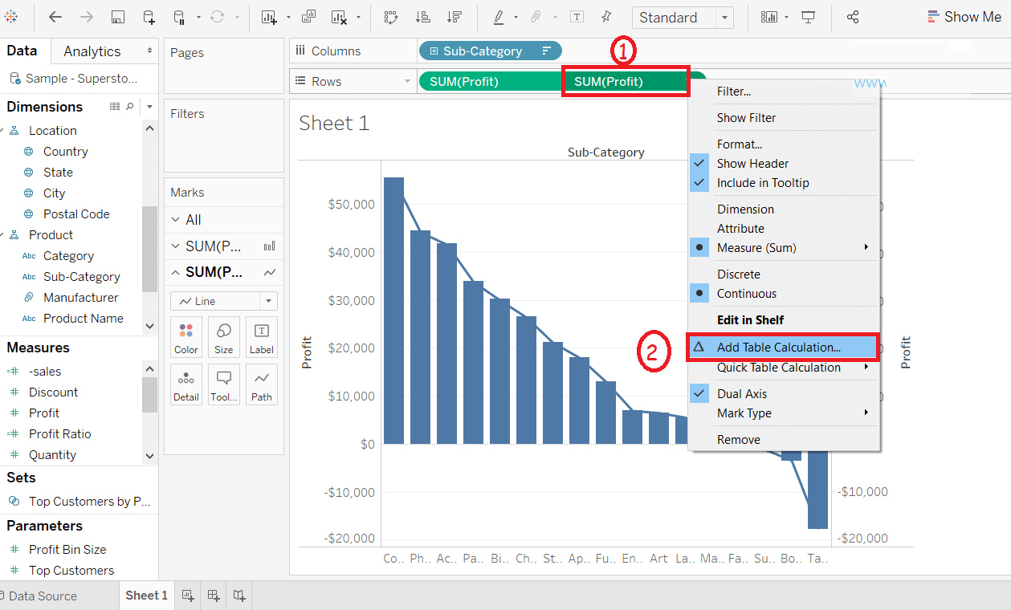Add a new data source icon
Image resolution: width=1011 pixels, height=610 pixels.
click(x=149, y=17)
